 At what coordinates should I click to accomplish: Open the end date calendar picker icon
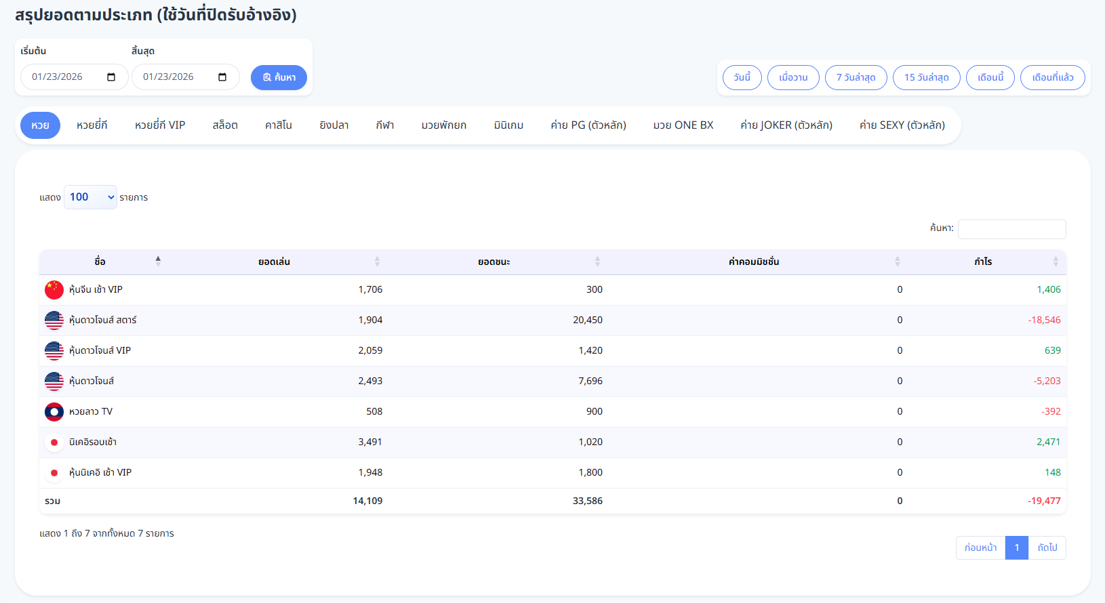click(x=222, y=77)
